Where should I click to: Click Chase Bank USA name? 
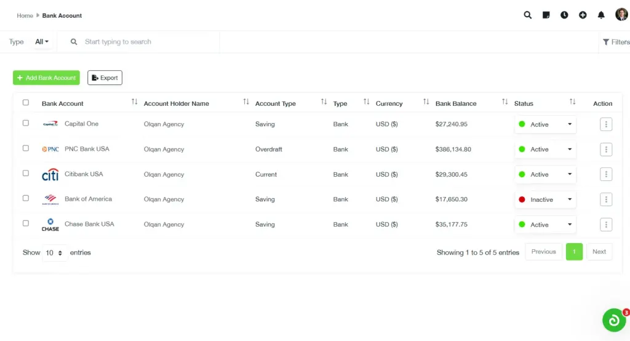[x=89, y=224]
